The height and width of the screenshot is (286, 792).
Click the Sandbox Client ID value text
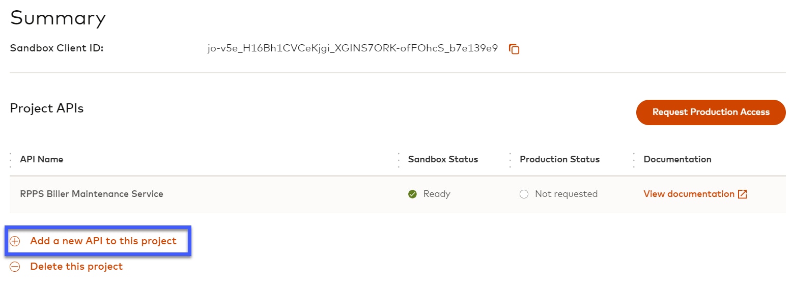(352, 48)
